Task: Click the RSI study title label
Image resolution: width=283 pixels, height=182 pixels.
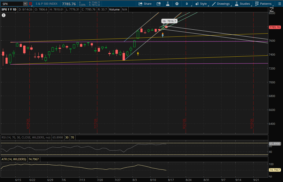Action: pyautogui.click(x=26, y=137)
